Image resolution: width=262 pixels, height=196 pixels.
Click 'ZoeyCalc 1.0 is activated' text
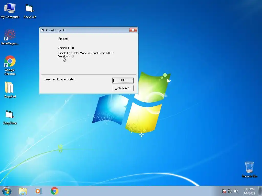pyautogui.click(x=60, y=79)
